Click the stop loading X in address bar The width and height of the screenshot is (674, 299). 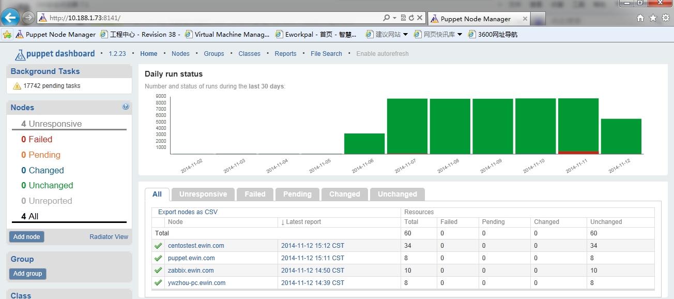point(420,18)
